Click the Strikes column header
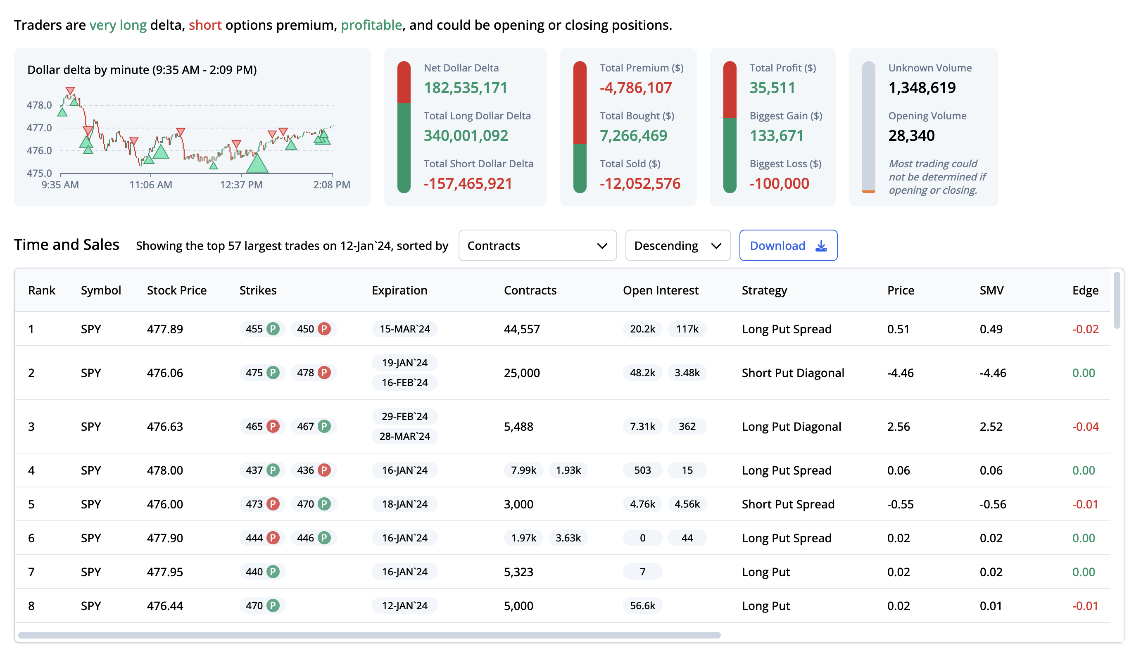This screenshot has height=660, width=1141. (x=258, y=290)
